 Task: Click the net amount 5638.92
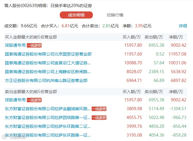[179, 72]
